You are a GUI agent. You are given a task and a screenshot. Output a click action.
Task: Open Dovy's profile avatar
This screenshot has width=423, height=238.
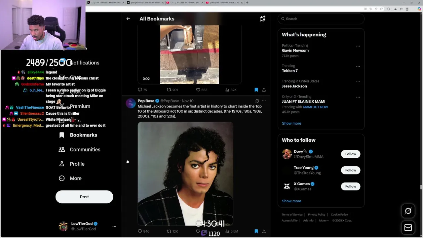click(287, 154)
